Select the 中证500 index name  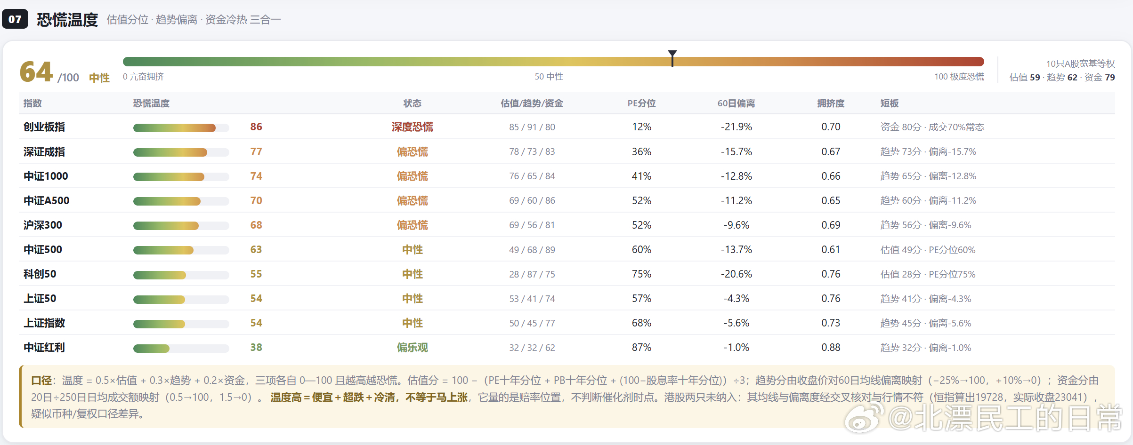pyautogui.click(x=43, y=250)
